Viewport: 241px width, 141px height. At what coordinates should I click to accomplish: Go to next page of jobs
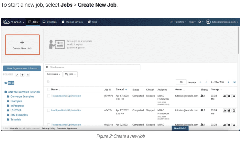coord(228,82)
